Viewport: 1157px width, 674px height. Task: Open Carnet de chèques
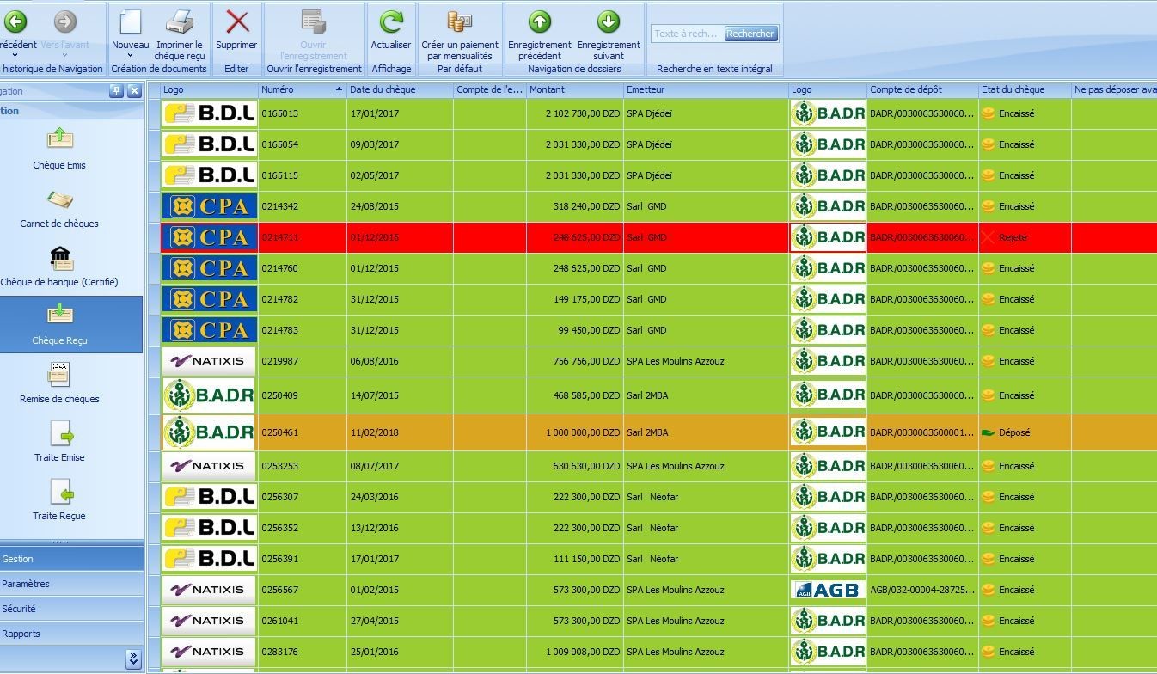pyautogui.click(x=59, y=206)
